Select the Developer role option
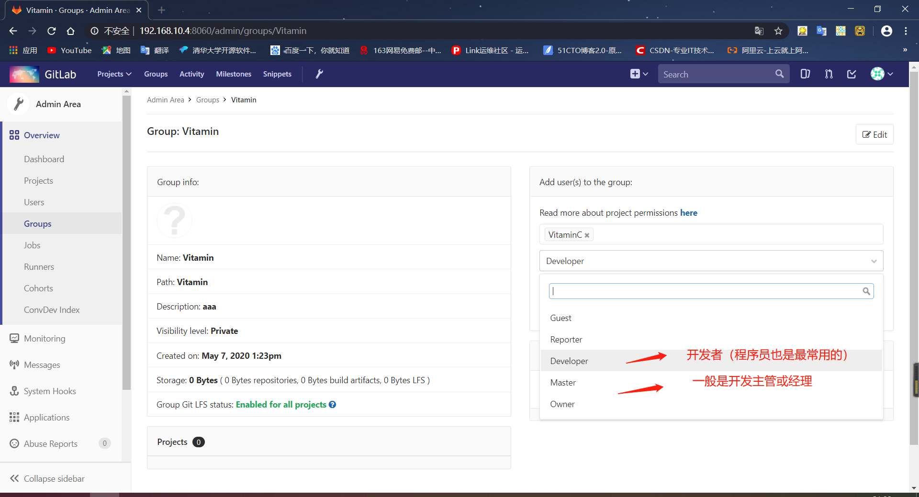Screen dimensions: 919x497 coord(569,361)
